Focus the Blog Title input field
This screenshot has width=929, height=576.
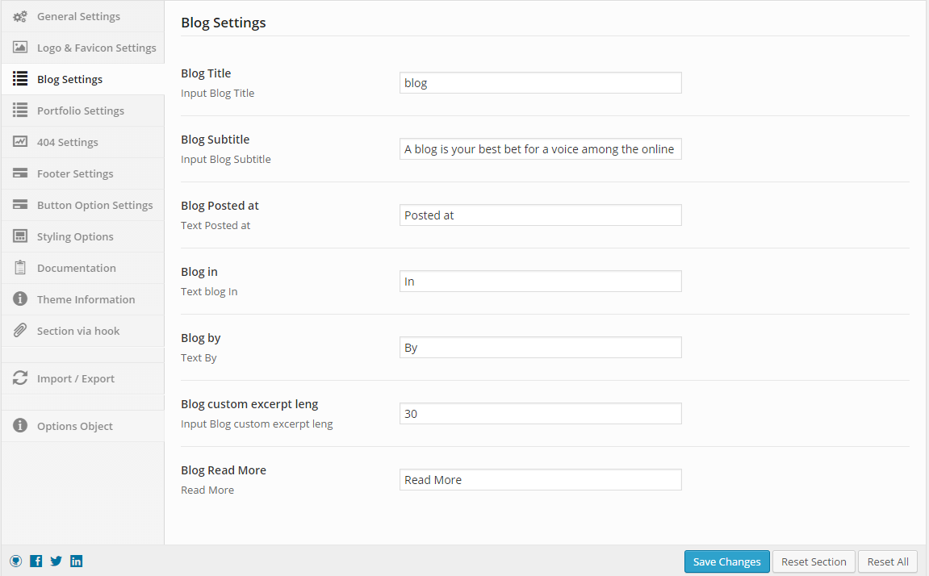(x=540, y=83)
